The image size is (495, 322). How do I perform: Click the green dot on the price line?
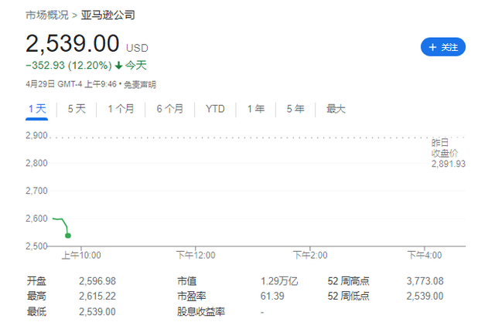pos(68,236)
